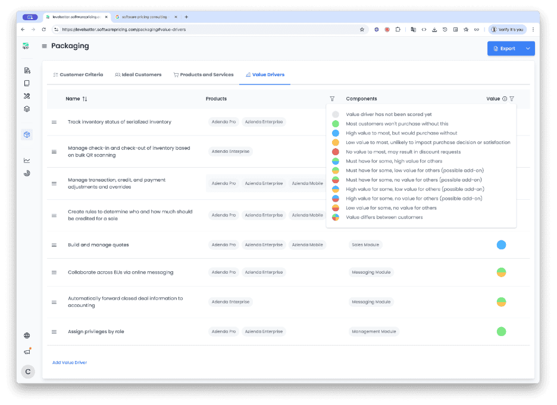Screen dimensions: 557x405
Task: Click the Verify it's you button
Action: [x=507, y=30]
